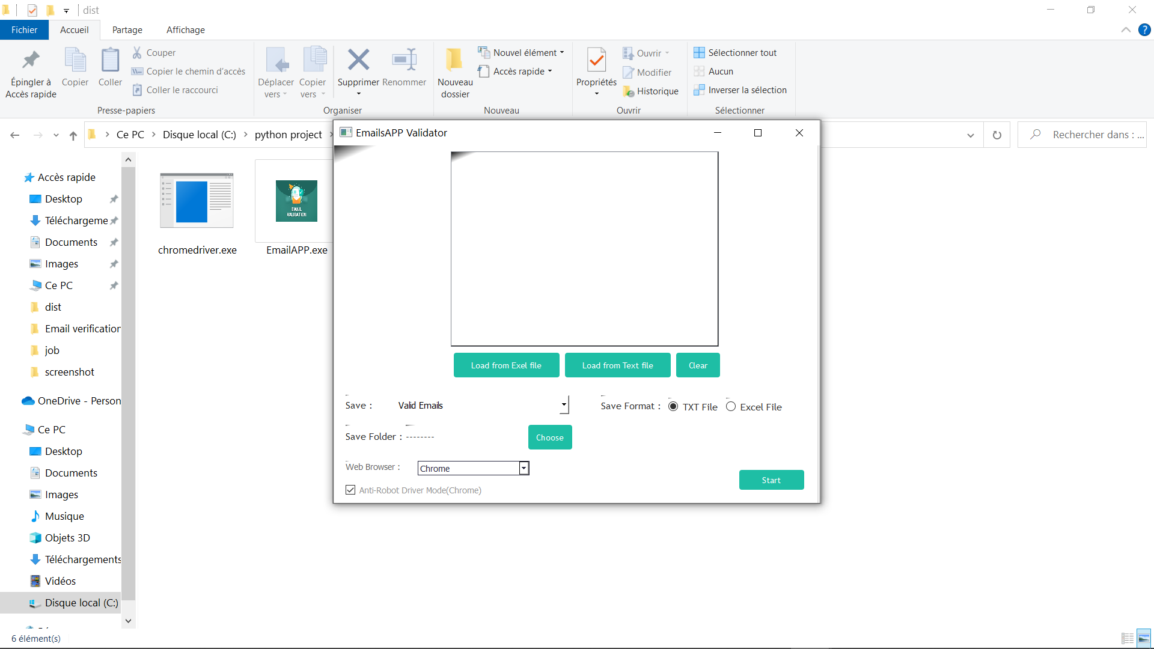The image size is (1154, 649).
Task: Click the Load from Exel file button
Action: point(506,365)
